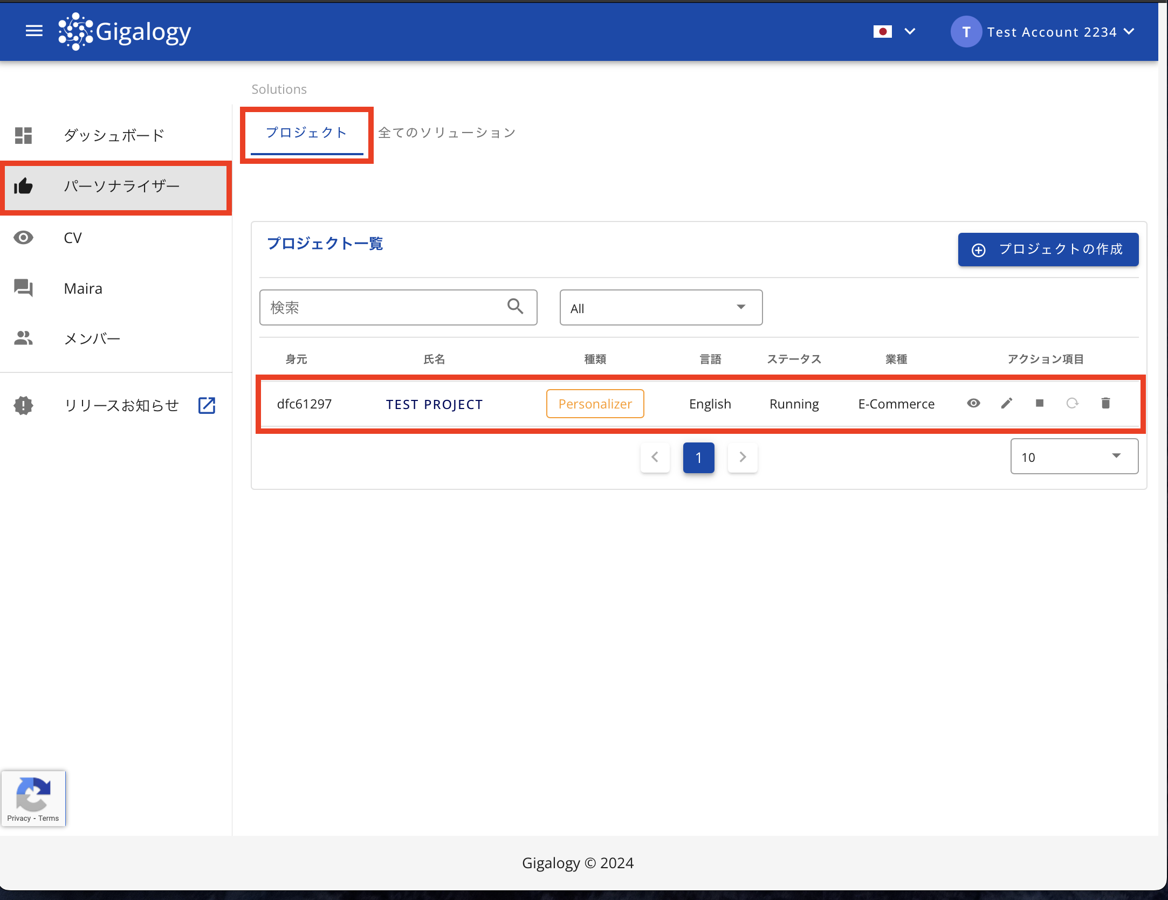
Task: Click the プロジェクトの作成 button
Action: [x=1048, y=250]
